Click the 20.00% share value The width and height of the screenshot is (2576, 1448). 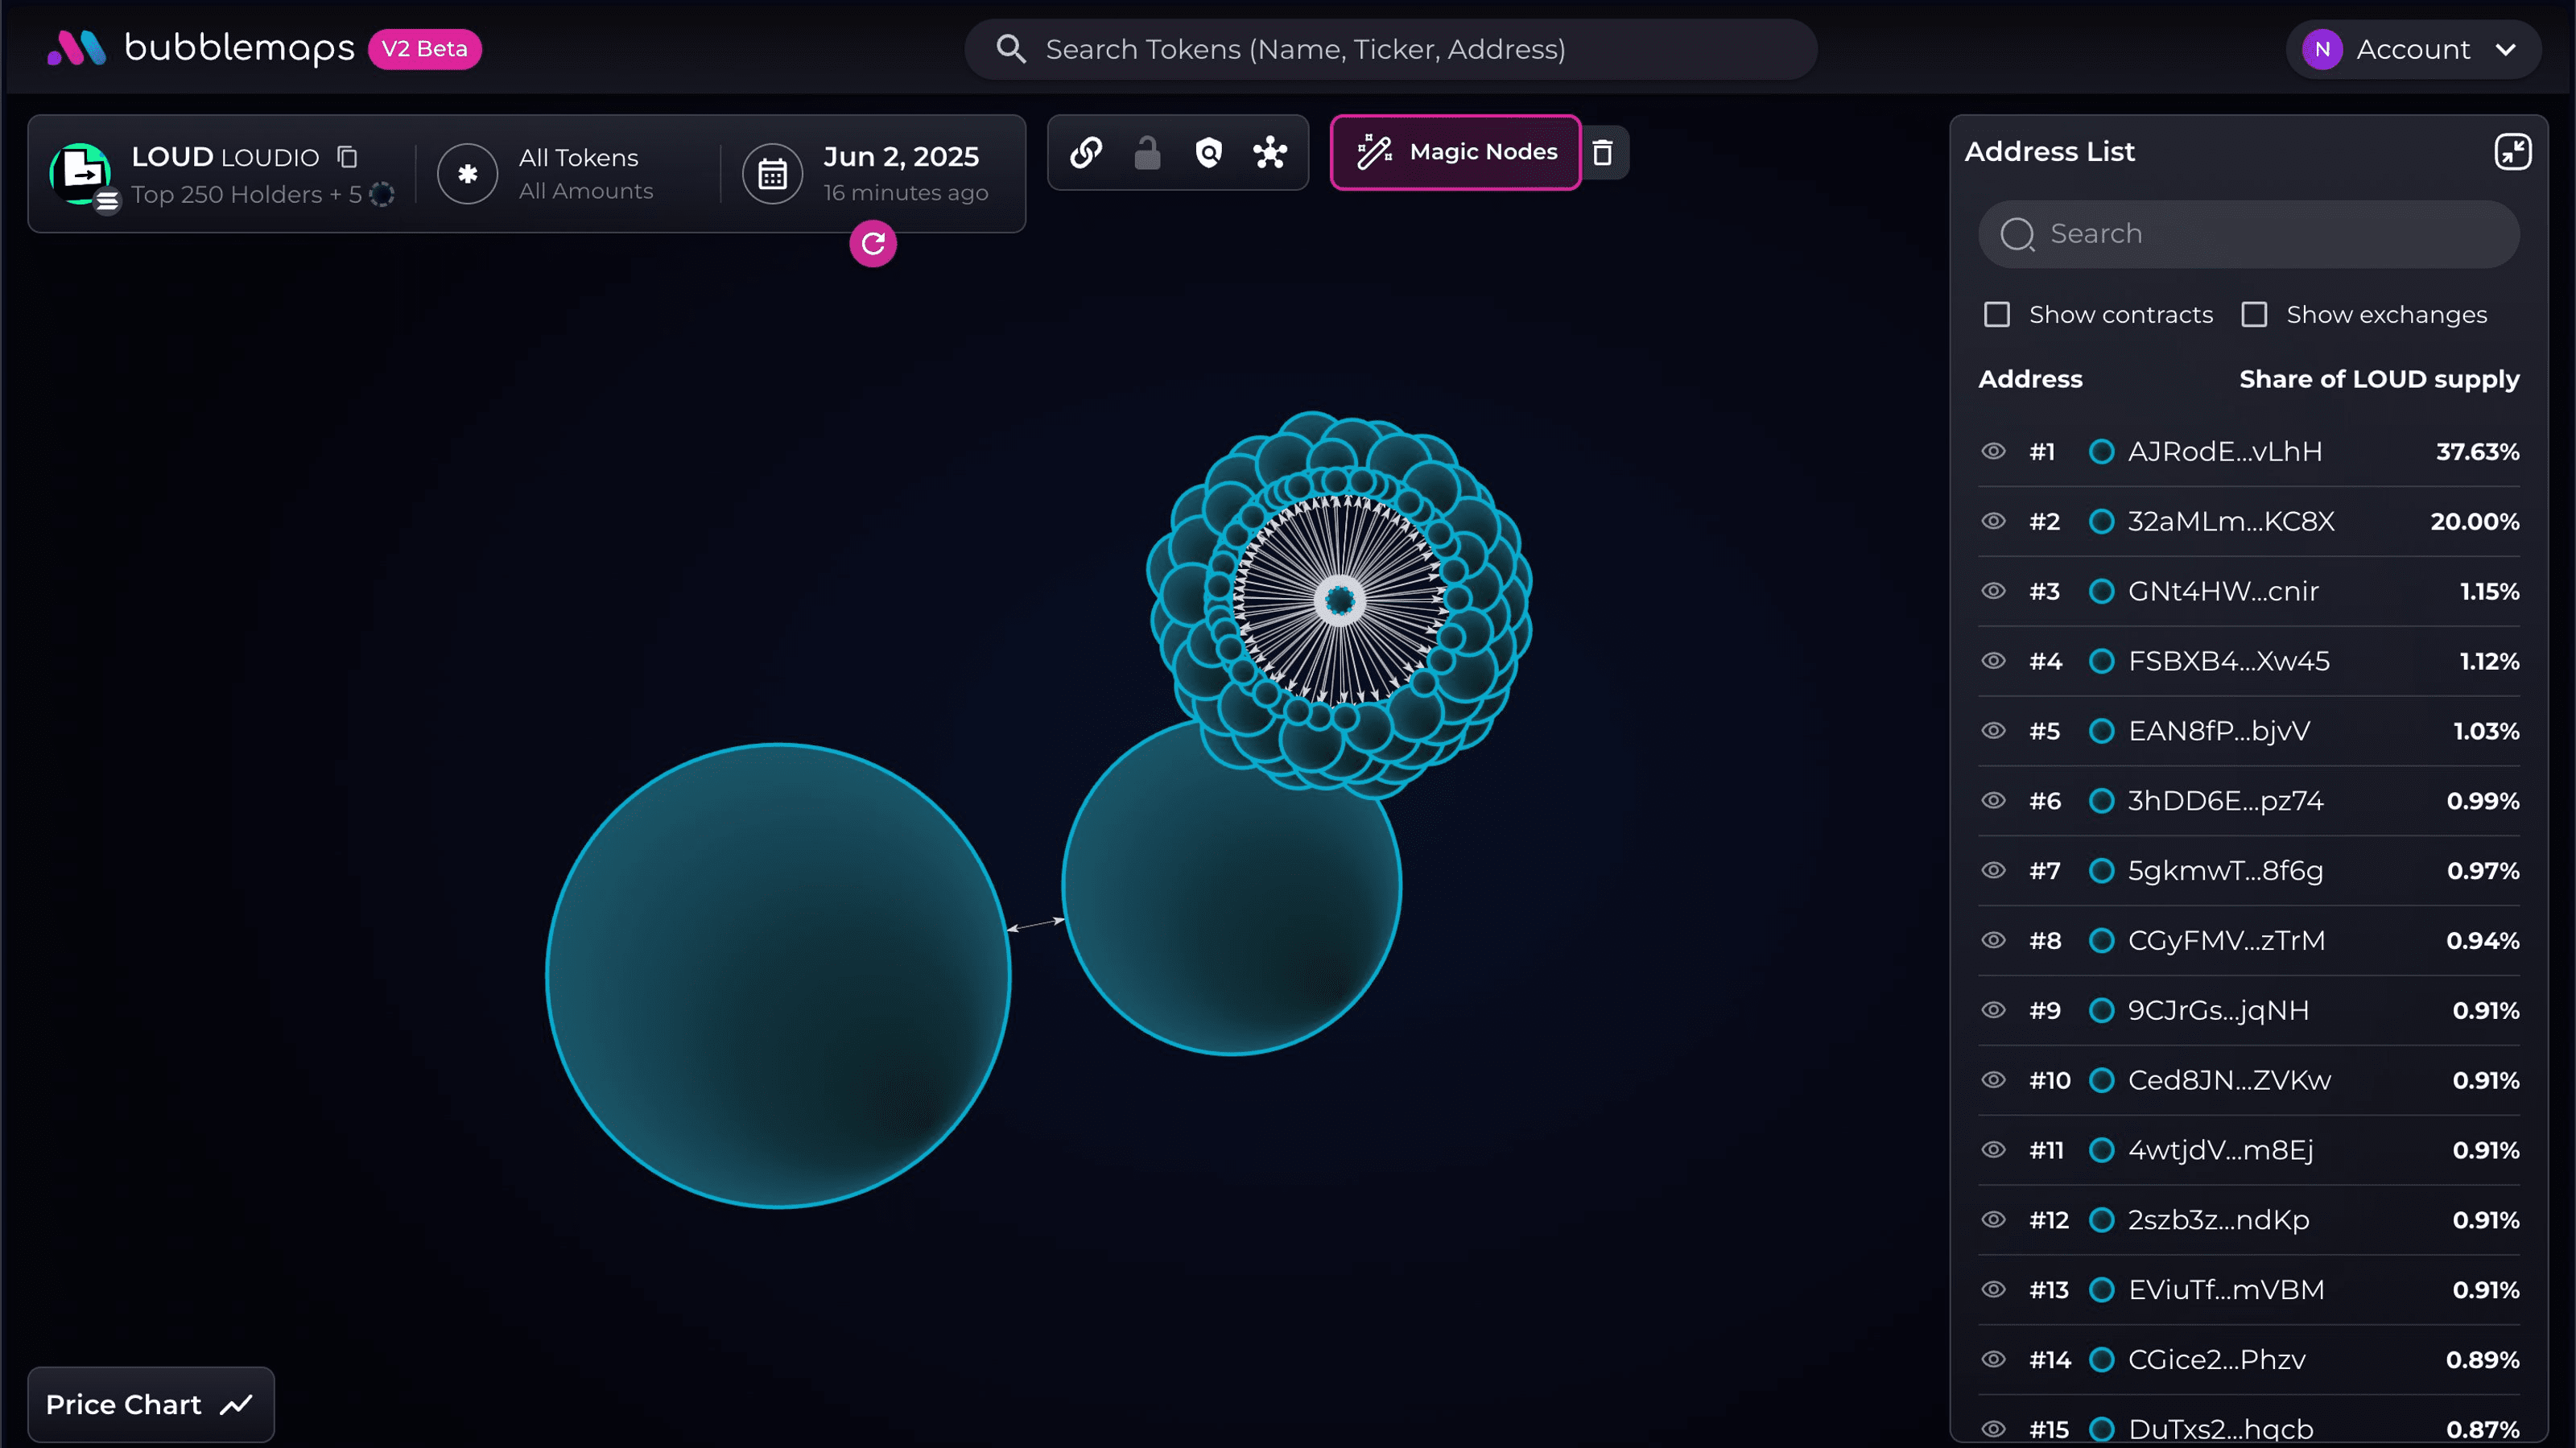pos(2474,521)
